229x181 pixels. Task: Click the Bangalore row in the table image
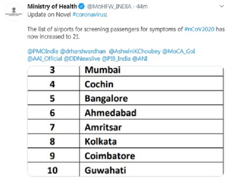pos(126,98)
